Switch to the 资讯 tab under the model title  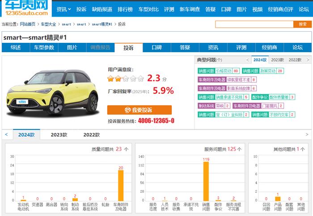point(213,47)
